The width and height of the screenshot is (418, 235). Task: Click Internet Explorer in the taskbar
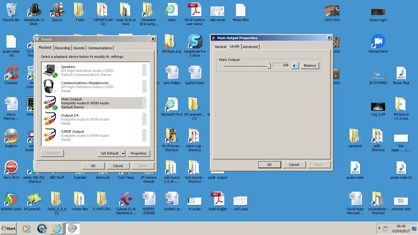(57, 229)
